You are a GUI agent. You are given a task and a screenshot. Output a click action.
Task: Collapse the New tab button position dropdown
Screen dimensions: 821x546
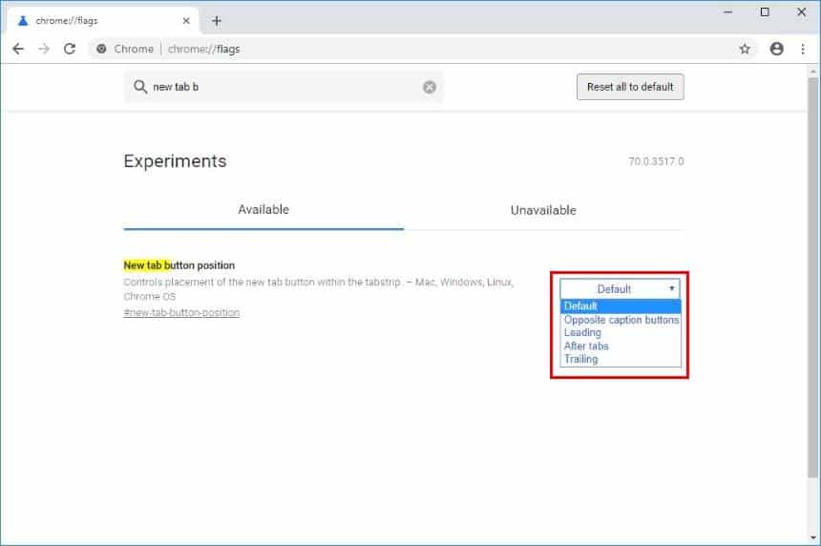pos(620,288)
